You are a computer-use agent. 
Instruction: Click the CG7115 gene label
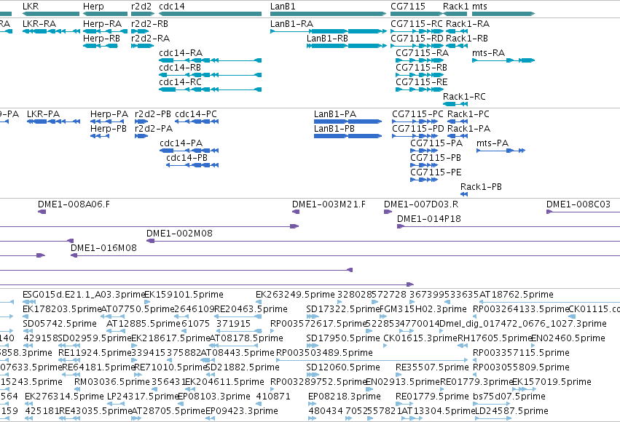(408, 7)
